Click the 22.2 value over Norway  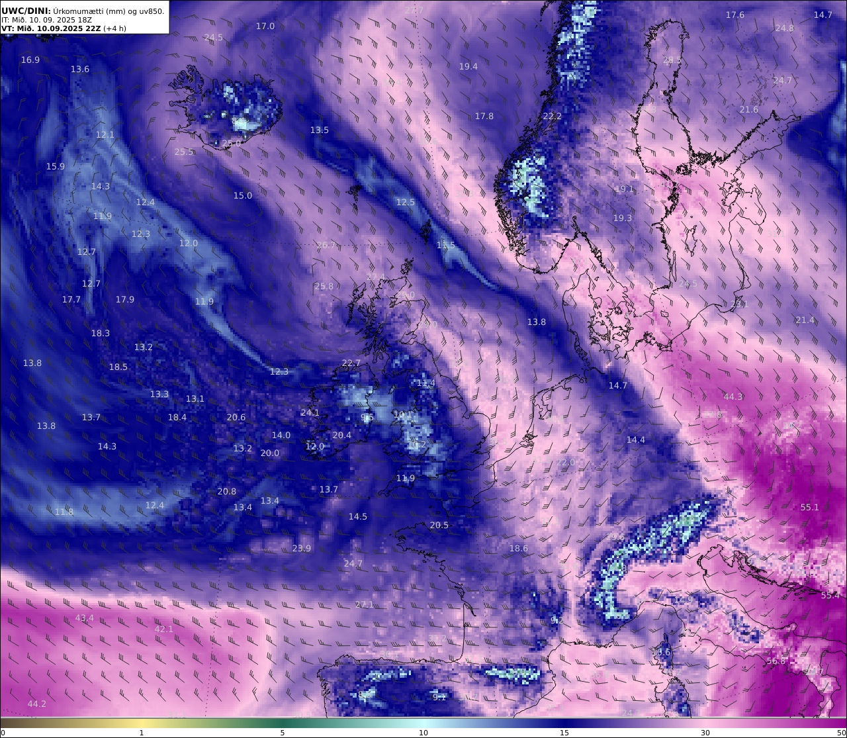(552, 116)
